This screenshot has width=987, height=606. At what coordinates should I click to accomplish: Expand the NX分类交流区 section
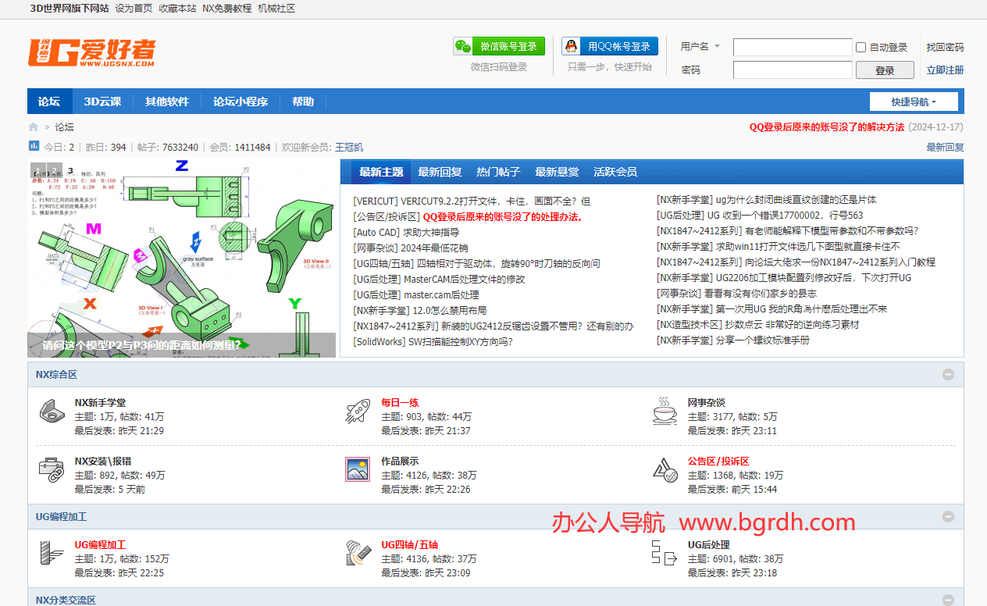(948, 599)
